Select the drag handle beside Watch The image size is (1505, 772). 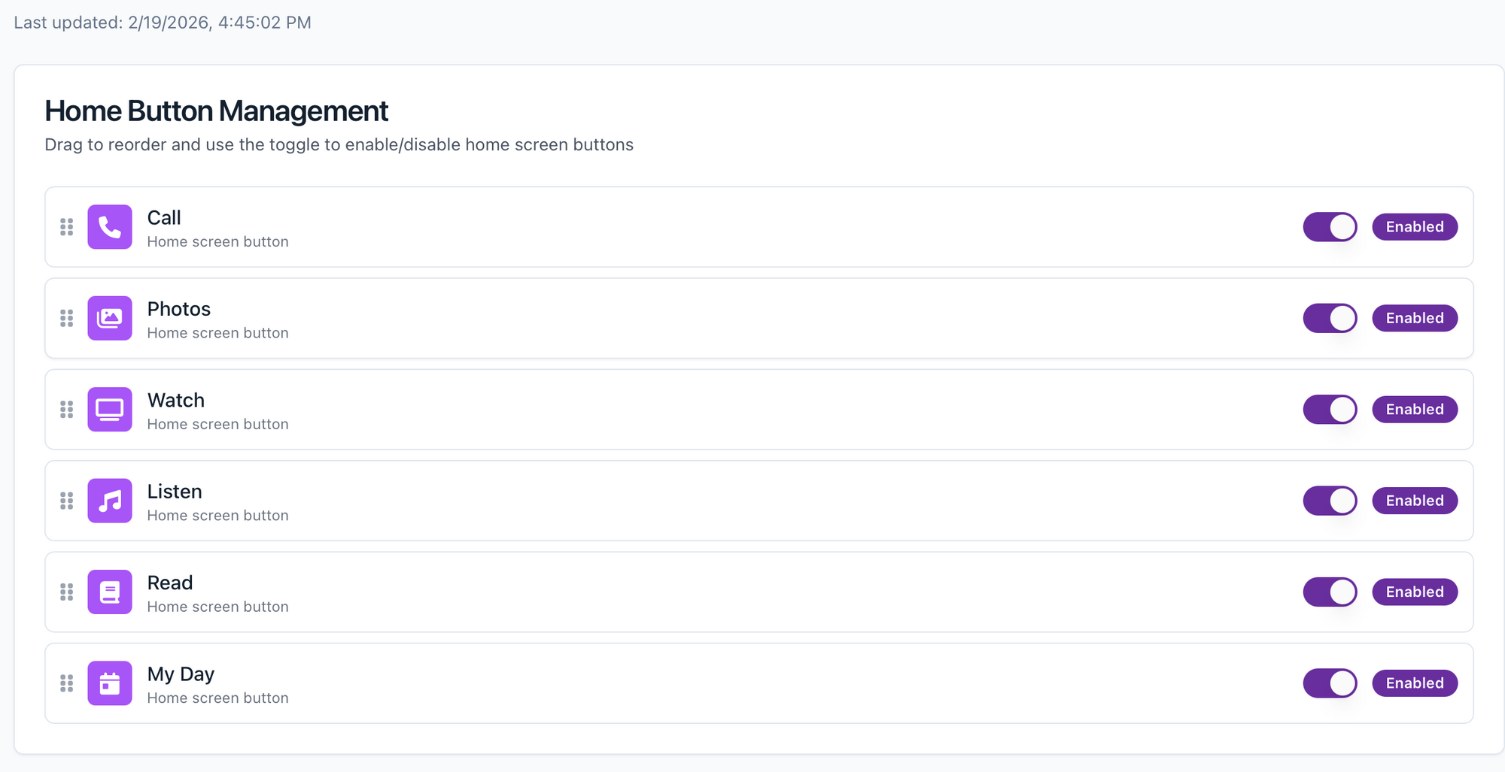(67, 410)
